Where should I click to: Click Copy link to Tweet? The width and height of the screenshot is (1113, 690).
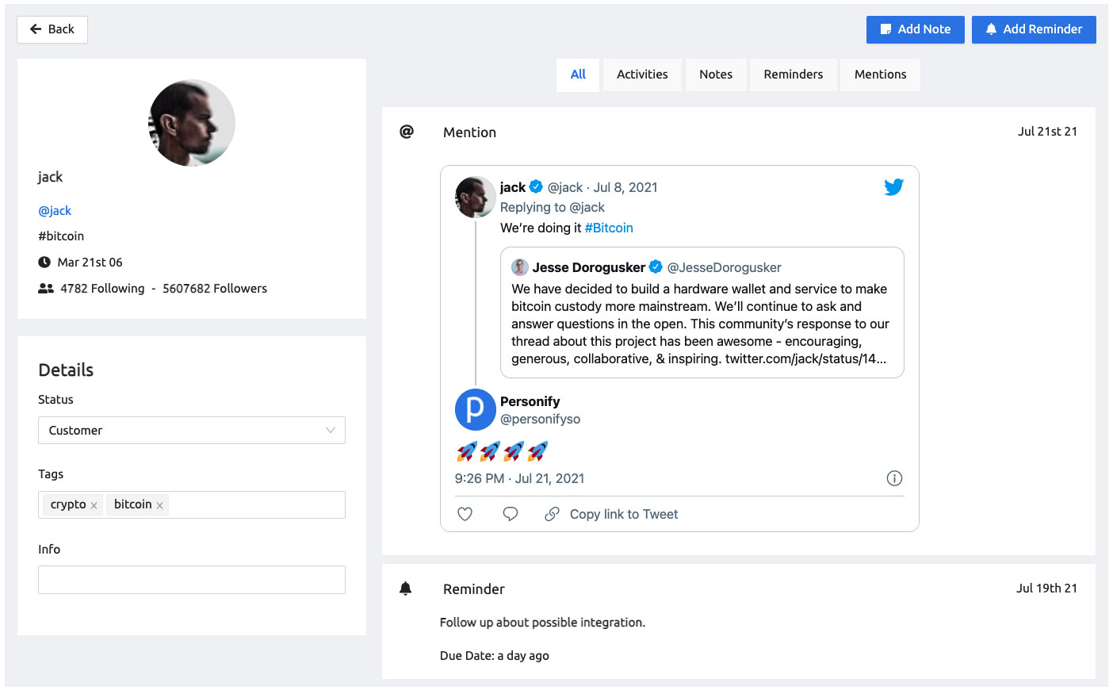coord(624,514)
